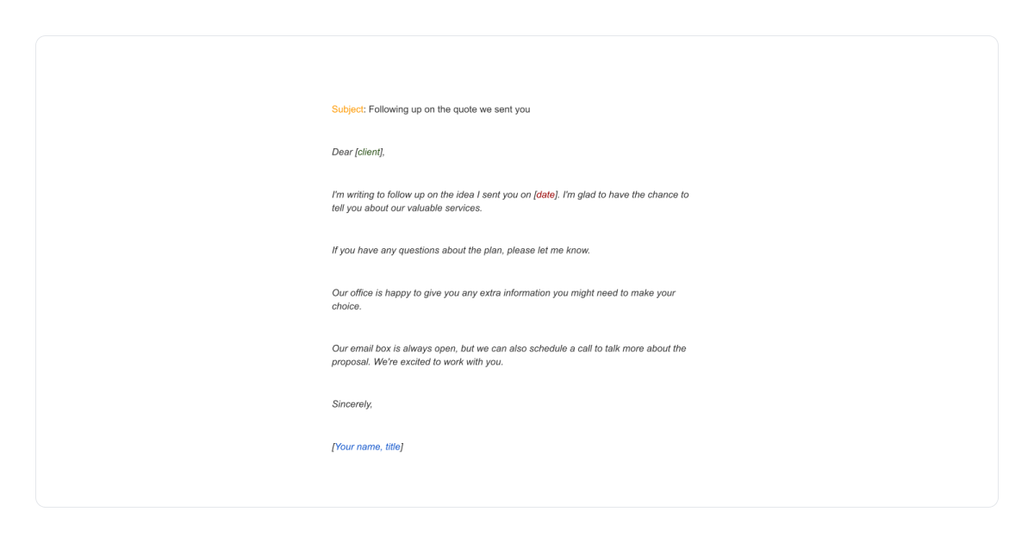Click the sentence 'We're excited to work with you'
1034x543 pixels.
439,362
